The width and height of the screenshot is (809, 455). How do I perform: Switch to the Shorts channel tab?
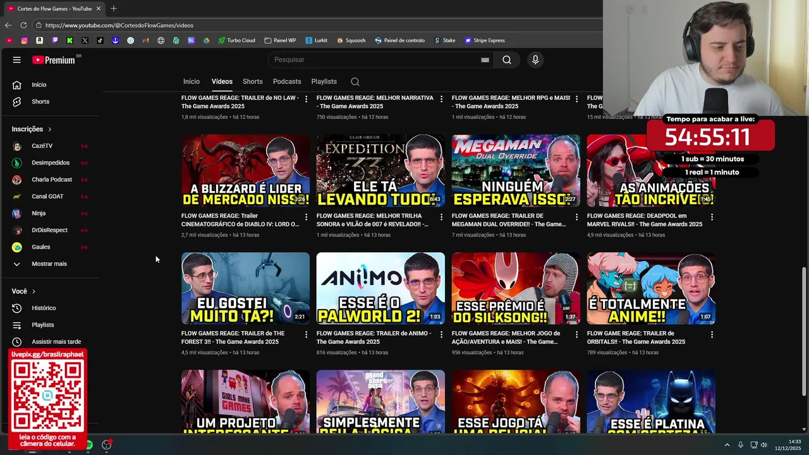253,82
